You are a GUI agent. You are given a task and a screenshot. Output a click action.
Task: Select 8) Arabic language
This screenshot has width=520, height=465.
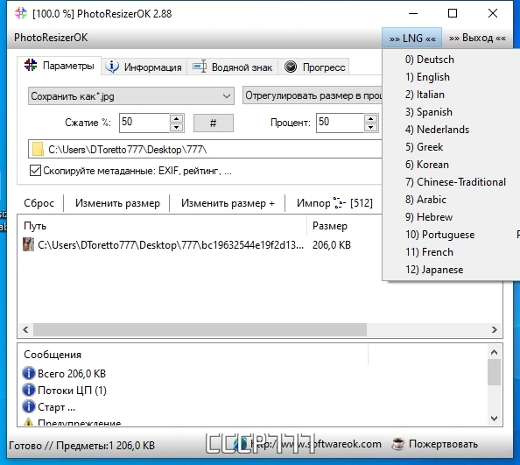451,200
